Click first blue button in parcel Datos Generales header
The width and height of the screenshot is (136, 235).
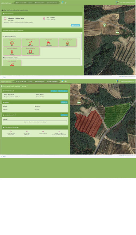coord(54,91)
